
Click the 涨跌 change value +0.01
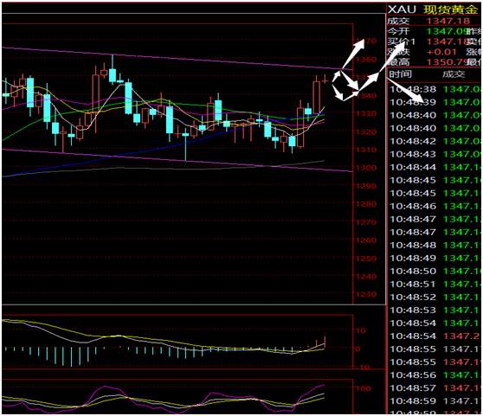[441, 52]
